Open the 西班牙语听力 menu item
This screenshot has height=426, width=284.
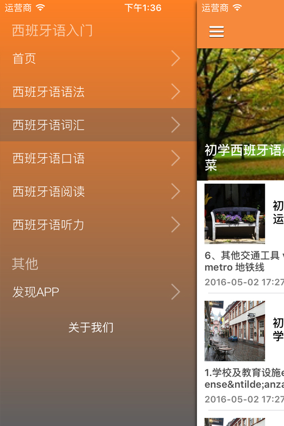point(99,225)
